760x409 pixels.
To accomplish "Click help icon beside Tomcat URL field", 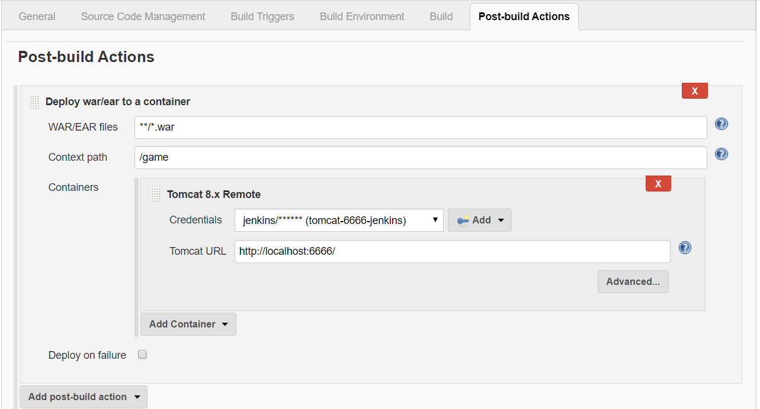I will coord(685,248).
